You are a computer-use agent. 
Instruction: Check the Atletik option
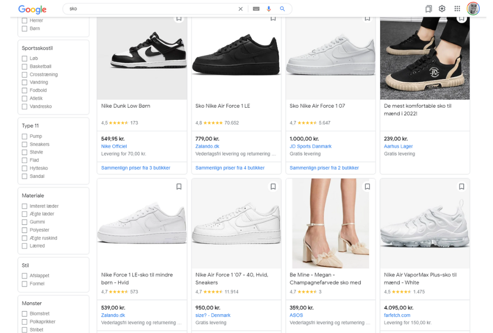25,98
